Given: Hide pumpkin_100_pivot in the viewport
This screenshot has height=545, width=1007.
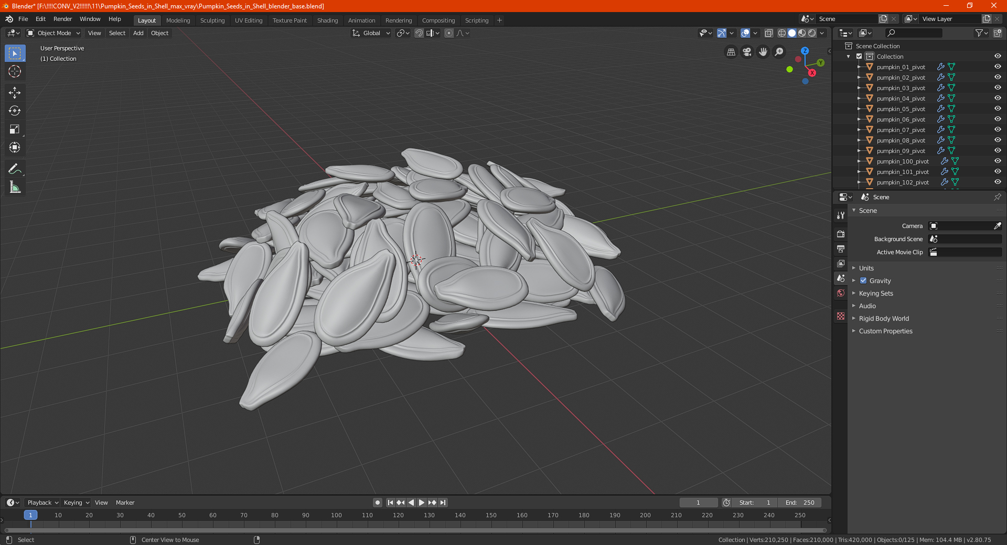Looking at the screenshot, I should tap(998, 161).
